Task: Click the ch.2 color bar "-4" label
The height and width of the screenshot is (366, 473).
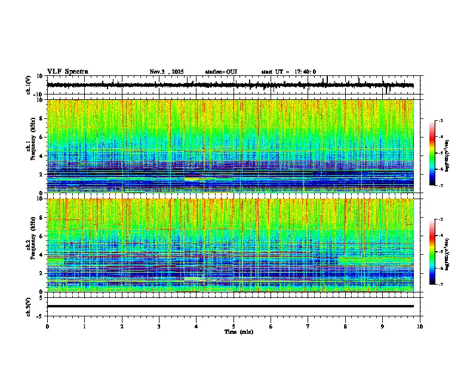Action: 440,236
